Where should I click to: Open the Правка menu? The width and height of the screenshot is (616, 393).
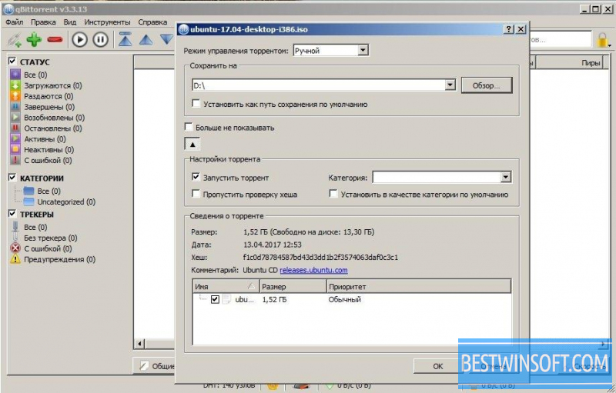[x=43, y=22]
